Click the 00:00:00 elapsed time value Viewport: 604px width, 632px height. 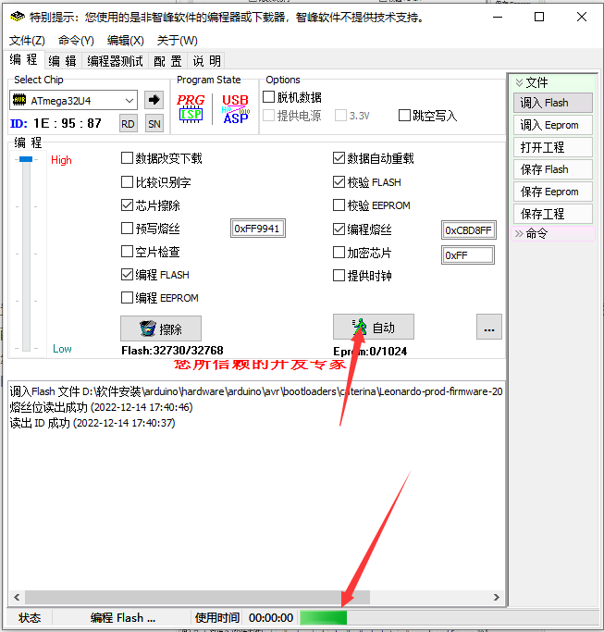(271, 617)
